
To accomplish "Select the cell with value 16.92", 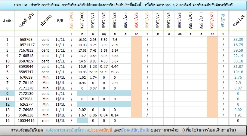I will [82, 40].
